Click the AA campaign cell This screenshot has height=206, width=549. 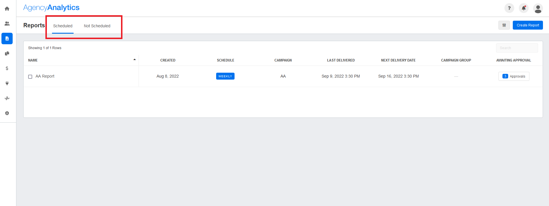[x=283, y=76]
